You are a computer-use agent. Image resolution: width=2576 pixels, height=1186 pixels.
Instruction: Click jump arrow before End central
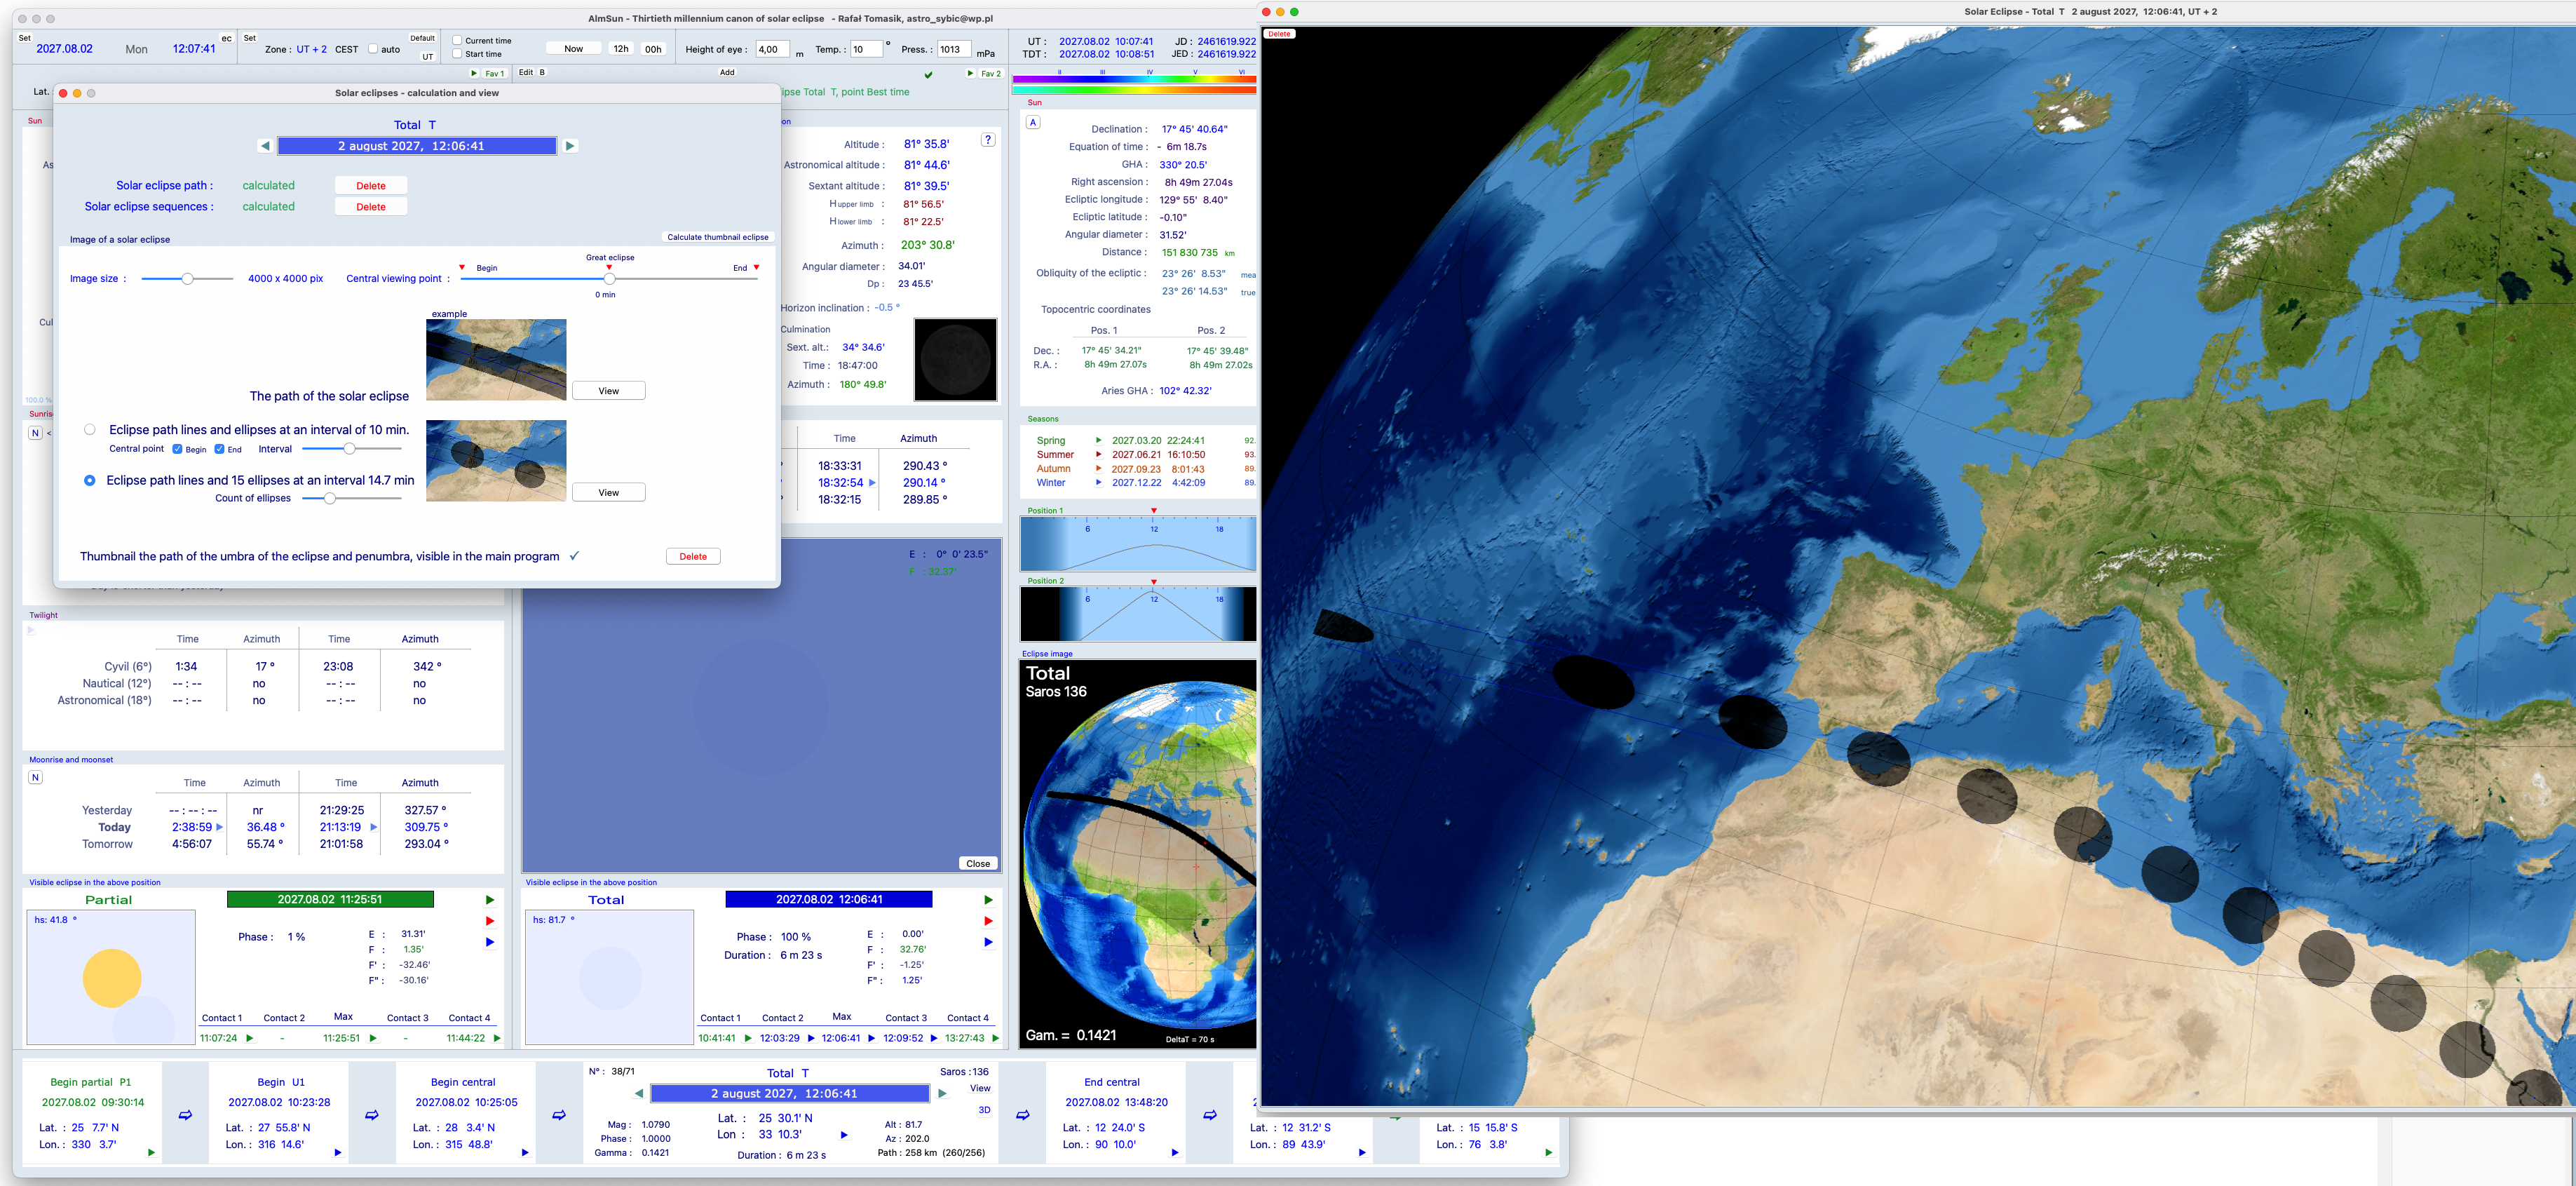pos(1022,1115)
